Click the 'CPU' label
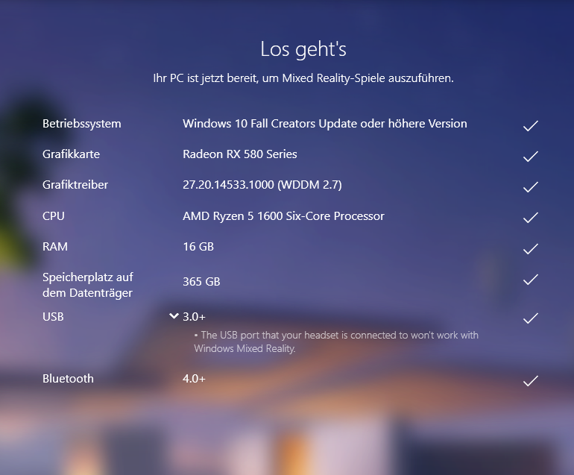This screenshot has width=574, height=475. tap(54, 216)
